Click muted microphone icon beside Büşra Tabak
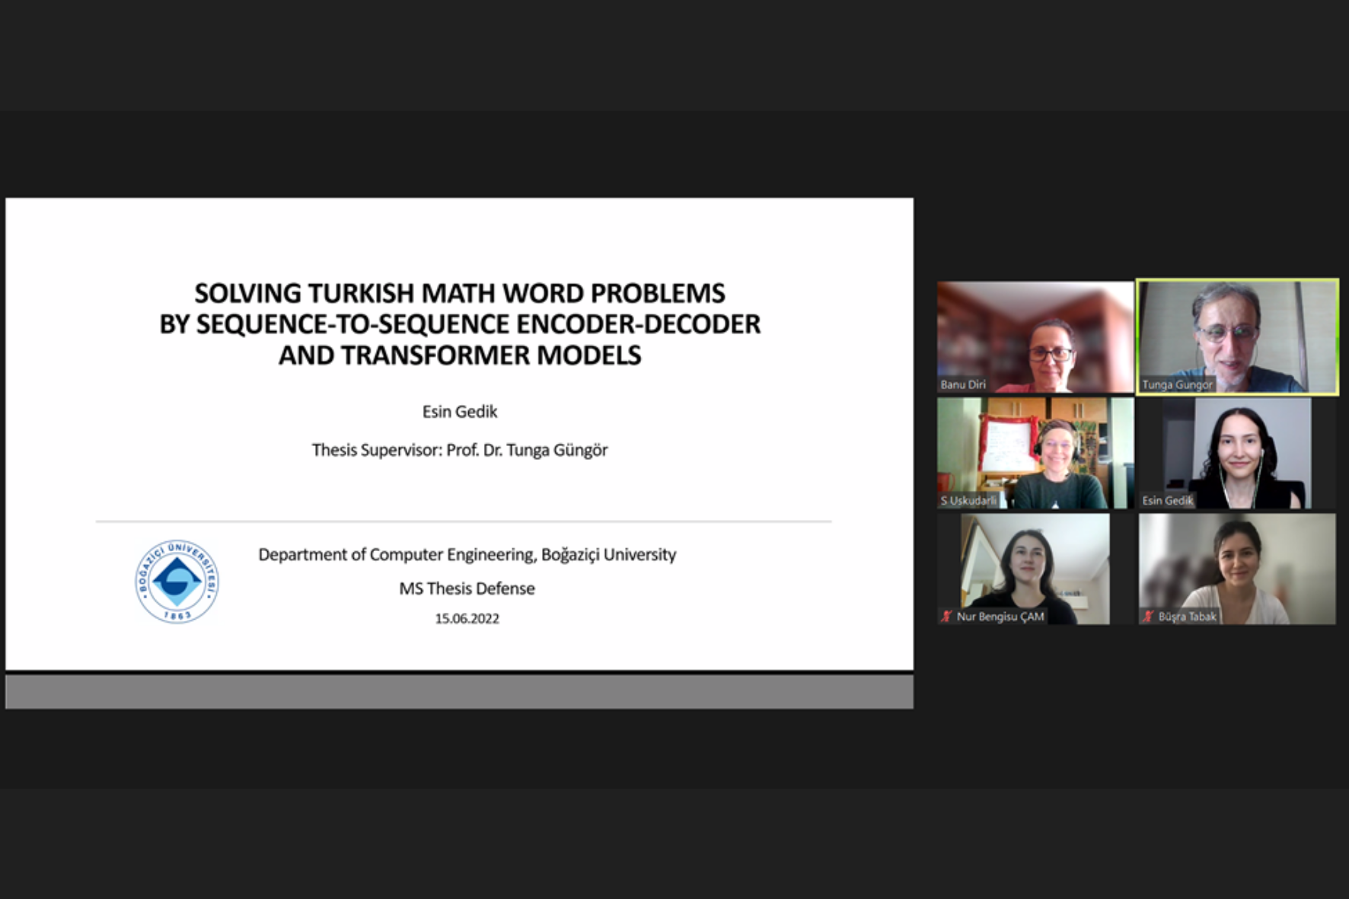Image resolution: width=1349 pixels, height=899 pixels. coord(1148,617)
